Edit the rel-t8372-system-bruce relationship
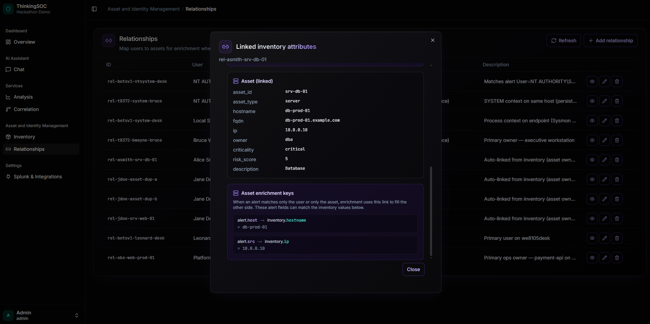650x324 pixels. (x=605, y=101)
